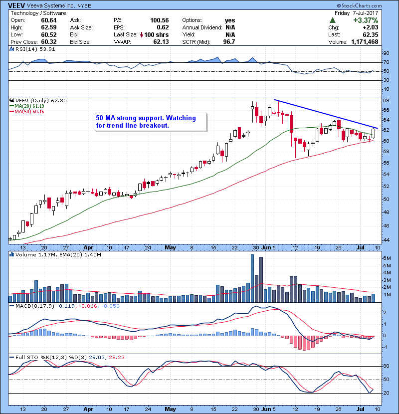Screen dimensions: 399x414
Task: Click the red MA(50) legend line marker
Action: 11,112
